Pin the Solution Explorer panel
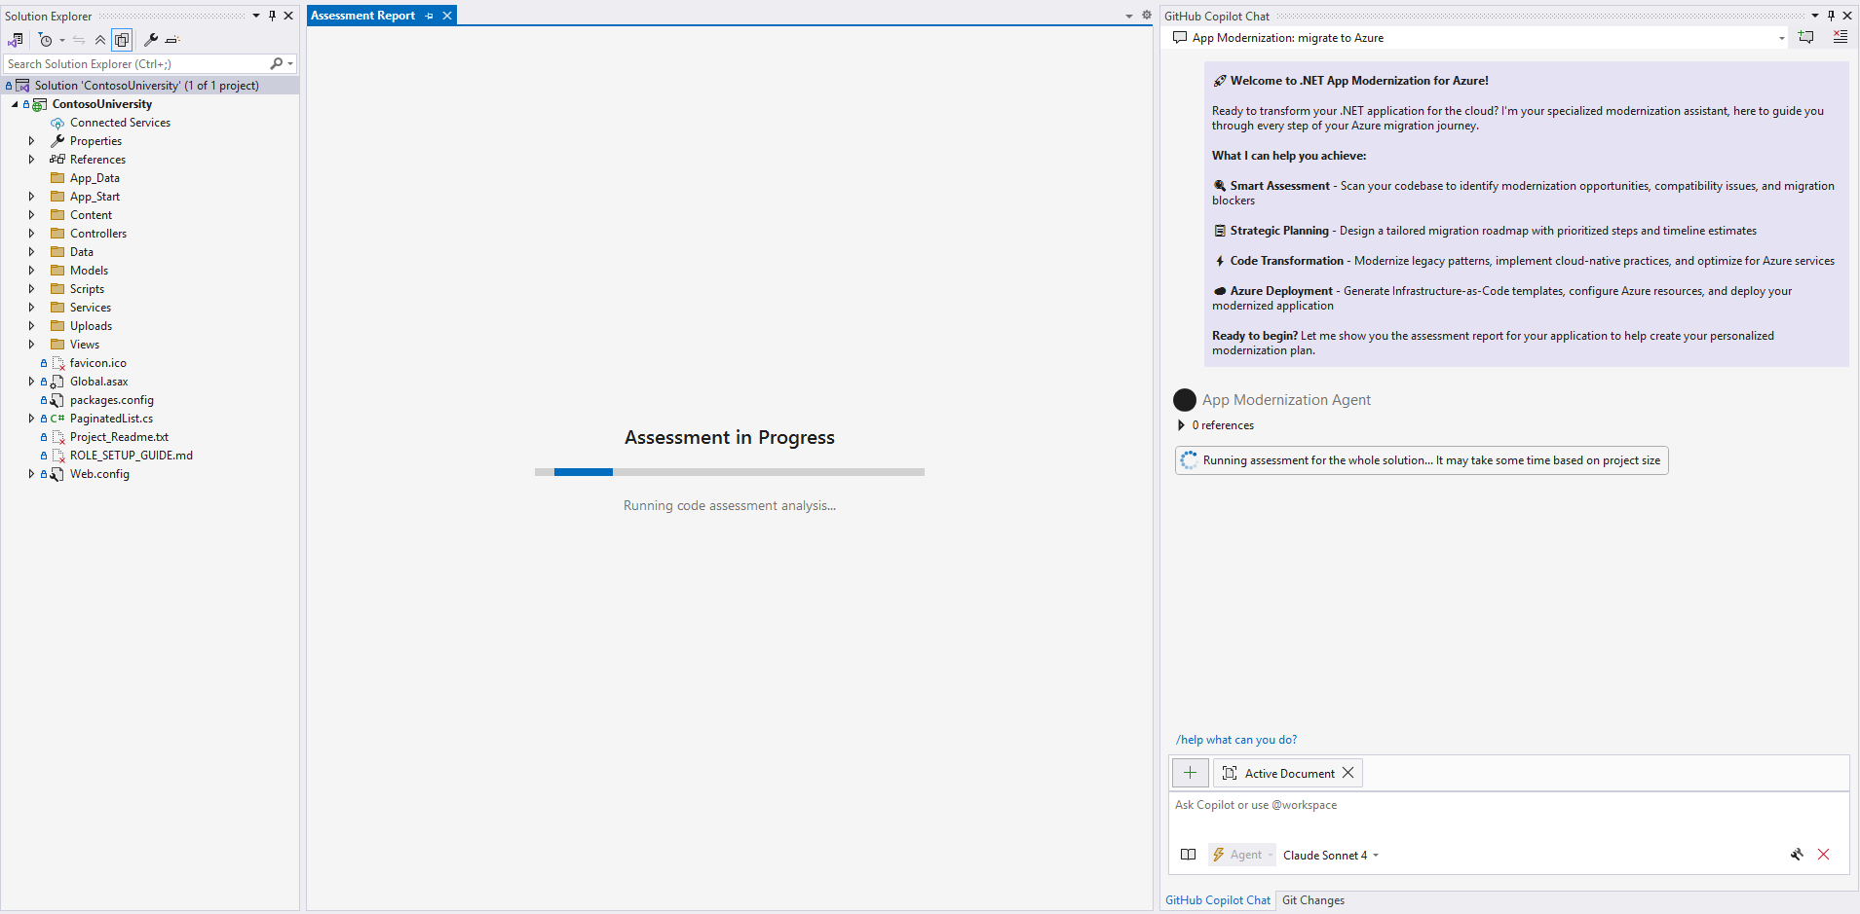1860x914 pixels. [x=273, y=16]
